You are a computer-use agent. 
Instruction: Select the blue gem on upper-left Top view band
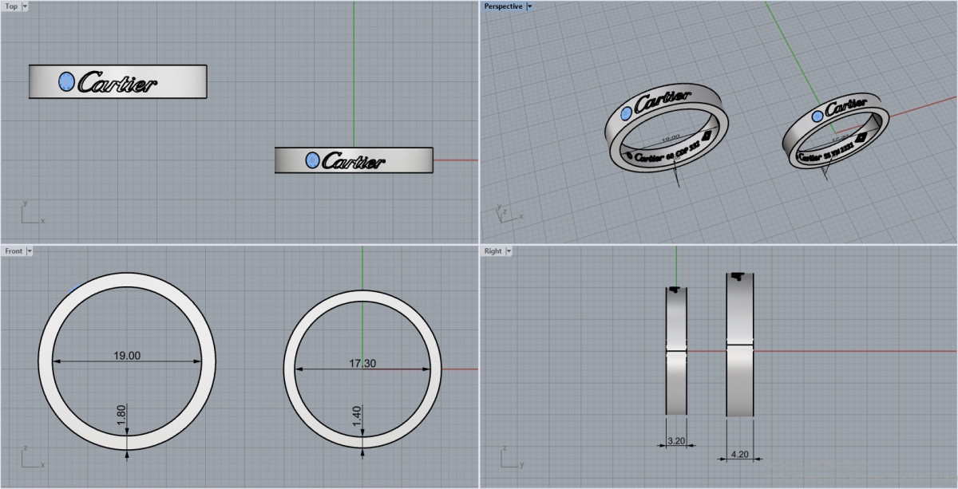(x=67, y=81)
